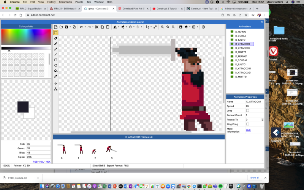The width and height of the screenshot is (304, 190).
Task: Pick a hue in the color spectrum
Action: [26, 37]
